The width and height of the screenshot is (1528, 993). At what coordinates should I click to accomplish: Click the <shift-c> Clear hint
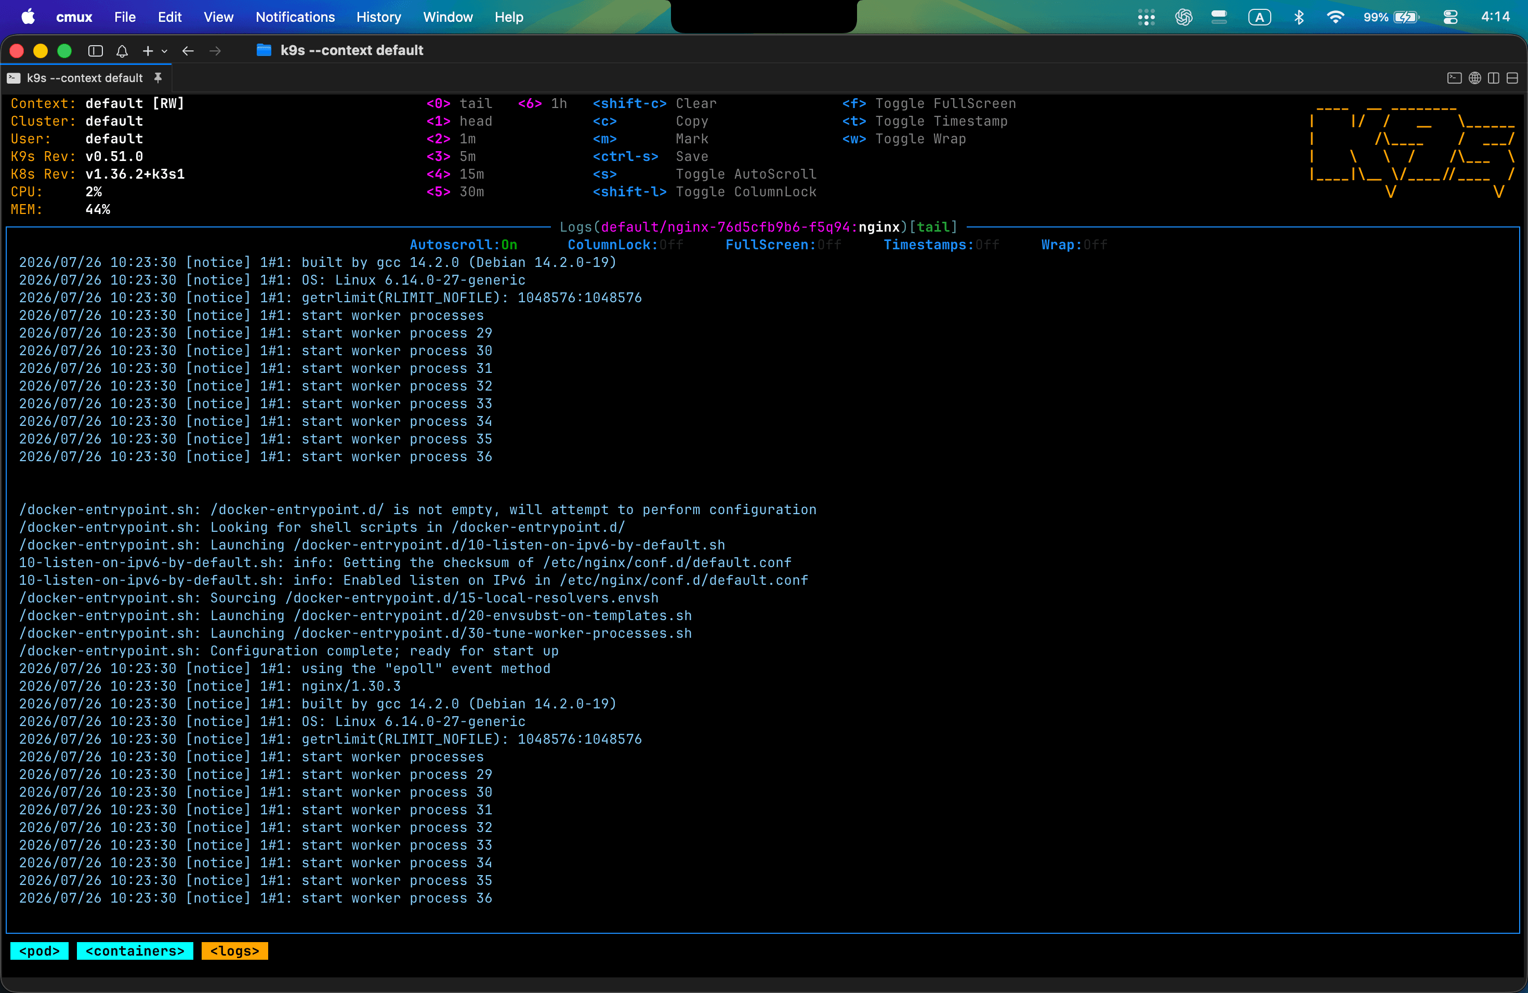point(654,103)
